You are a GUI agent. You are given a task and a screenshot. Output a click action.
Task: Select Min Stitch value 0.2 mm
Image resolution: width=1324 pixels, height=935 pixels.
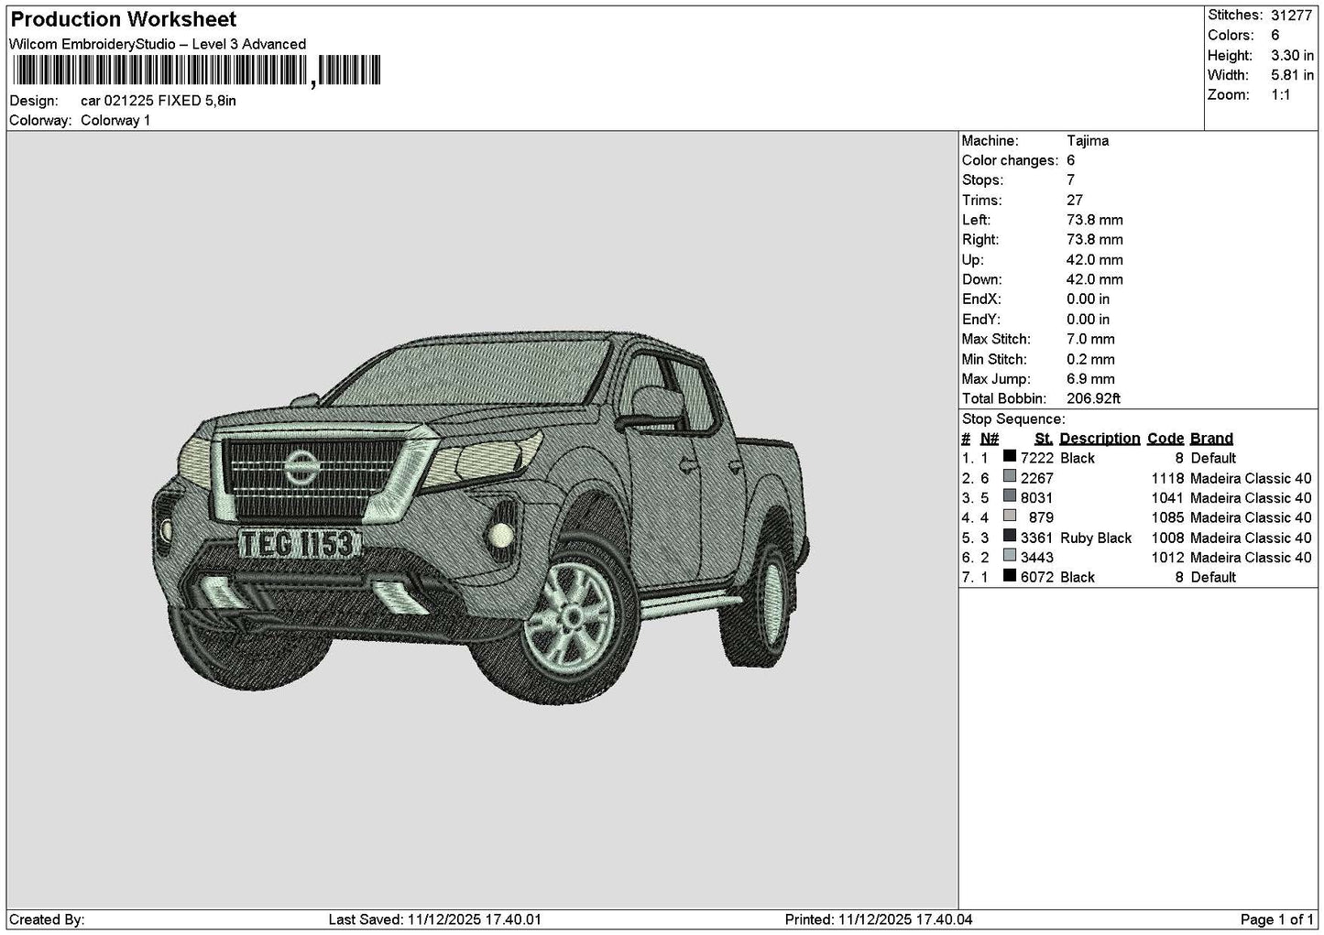(x=1091, y=360)
